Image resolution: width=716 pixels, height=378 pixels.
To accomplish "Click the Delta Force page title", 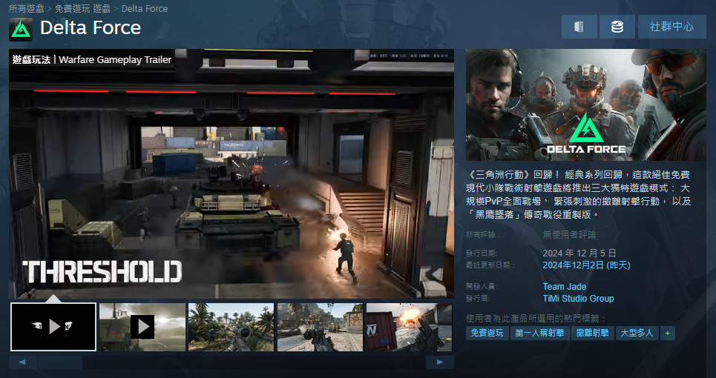I will coord(91,28).
